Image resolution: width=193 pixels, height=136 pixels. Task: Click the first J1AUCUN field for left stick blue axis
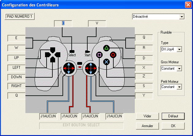48,116
